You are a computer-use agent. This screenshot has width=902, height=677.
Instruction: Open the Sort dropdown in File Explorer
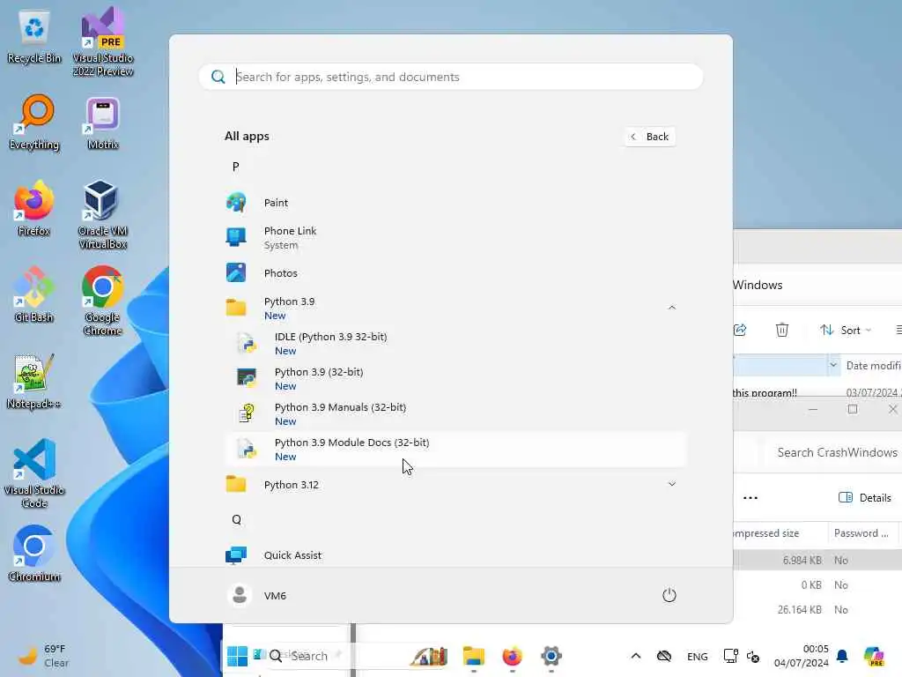coord(846,330)
